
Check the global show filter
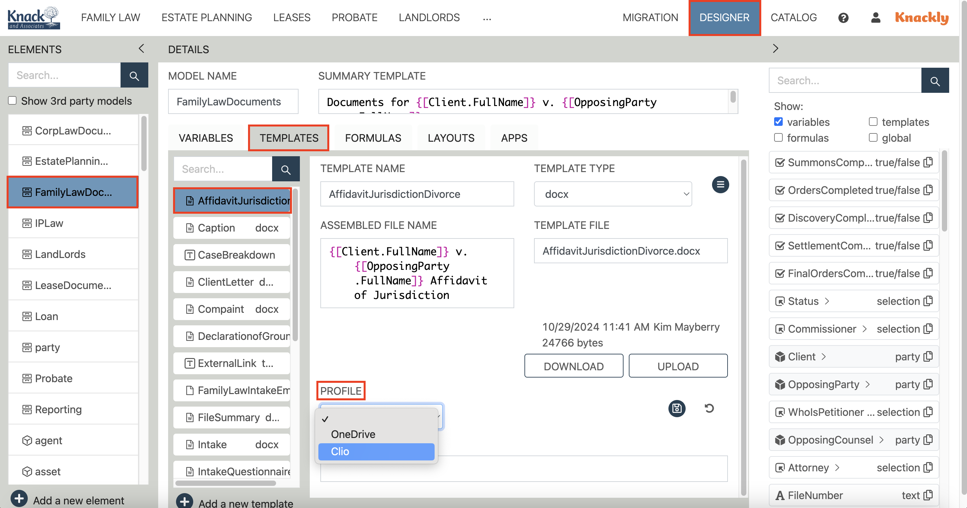873,138
